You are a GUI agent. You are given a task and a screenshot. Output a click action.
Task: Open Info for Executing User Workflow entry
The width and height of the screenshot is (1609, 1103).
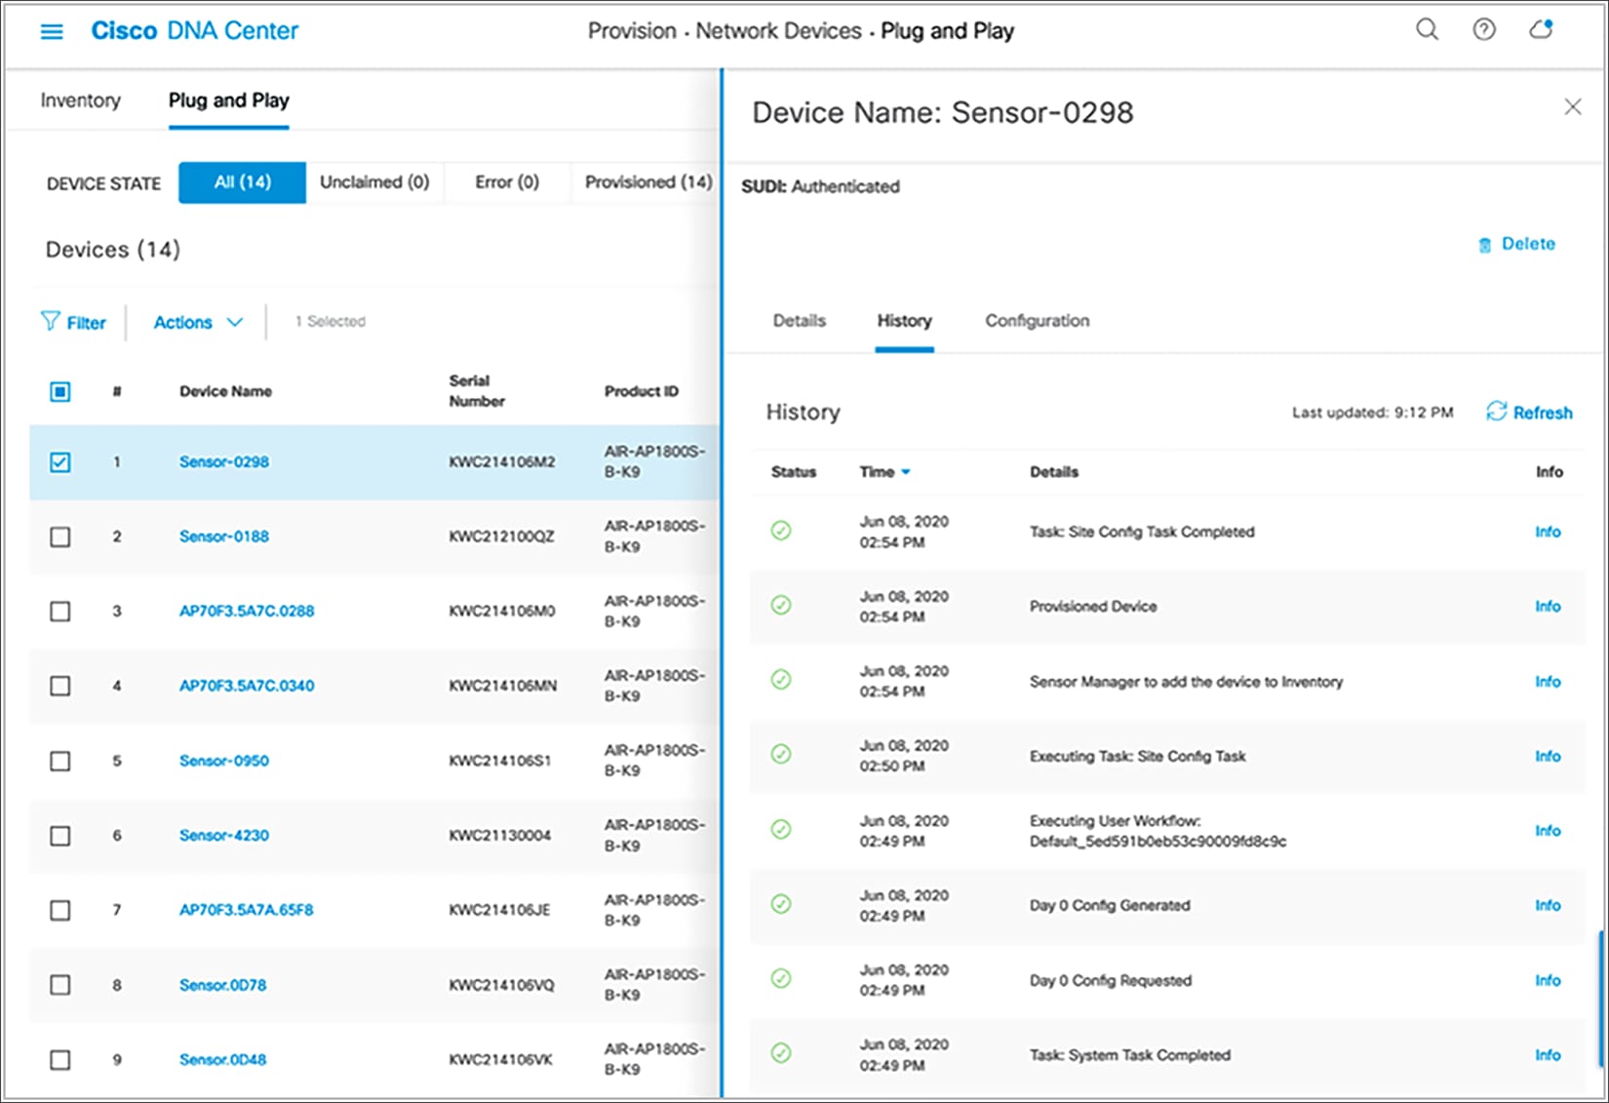coord(1548,830)
